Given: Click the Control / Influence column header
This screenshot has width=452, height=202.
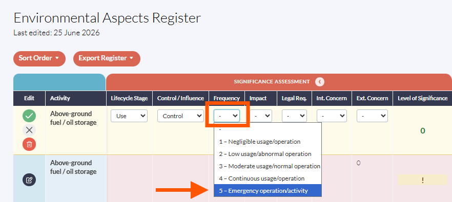Looking at the screenshot, I should pyautogui.click(x=180, y=98).
